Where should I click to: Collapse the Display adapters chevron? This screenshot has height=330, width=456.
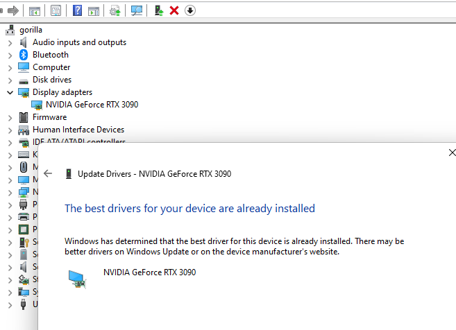click(10, 93)
